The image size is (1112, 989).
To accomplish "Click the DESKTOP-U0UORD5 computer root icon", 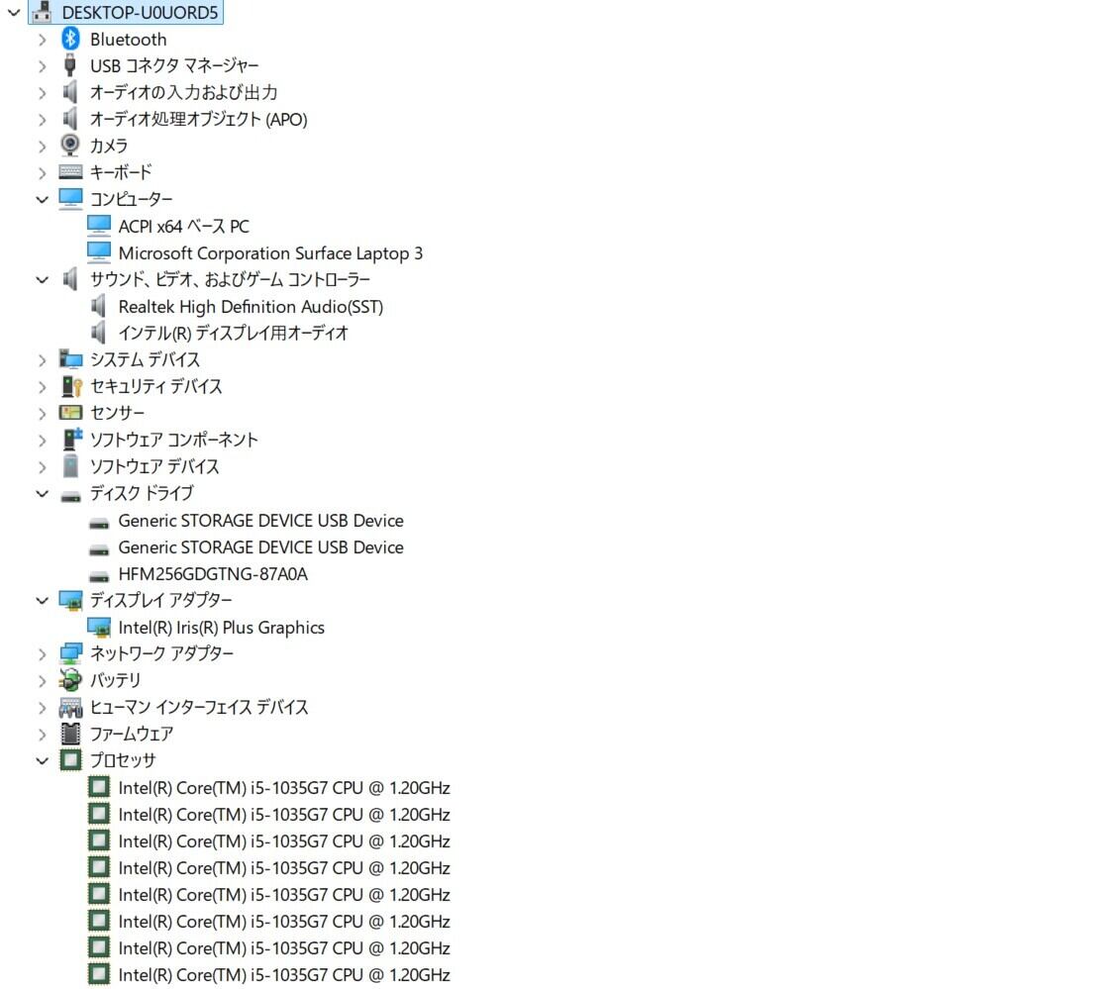I will [x=42, y=11].
